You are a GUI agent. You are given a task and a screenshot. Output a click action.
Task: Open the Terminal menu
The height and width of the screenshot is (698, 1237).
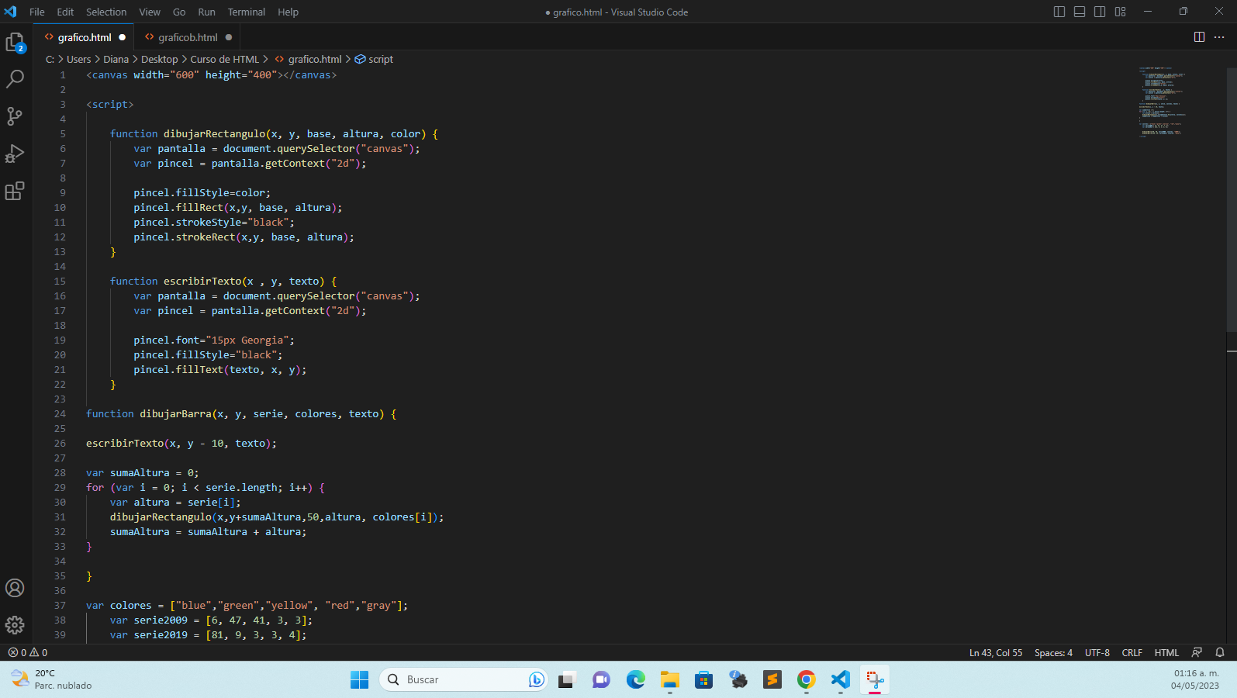point(247,12)
